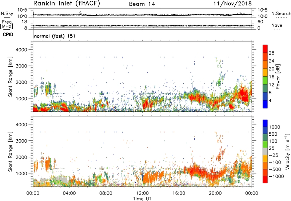Click the grey segment of velocity colorbar
The height and width of the screenshot is (201, 291).
tap(265, 152)
